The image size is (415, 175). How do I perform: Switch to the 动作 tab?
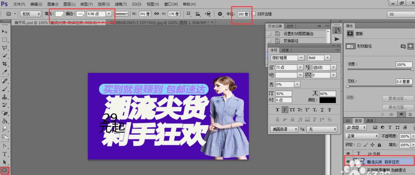click(x=290, y=26)
